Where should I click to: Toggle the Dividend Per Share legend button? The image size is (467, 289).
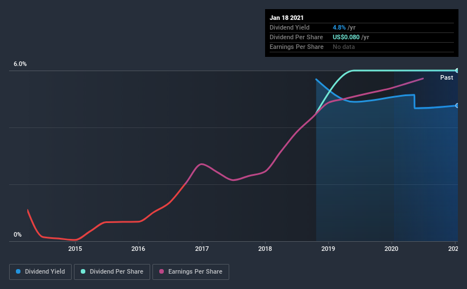(112, 272)
